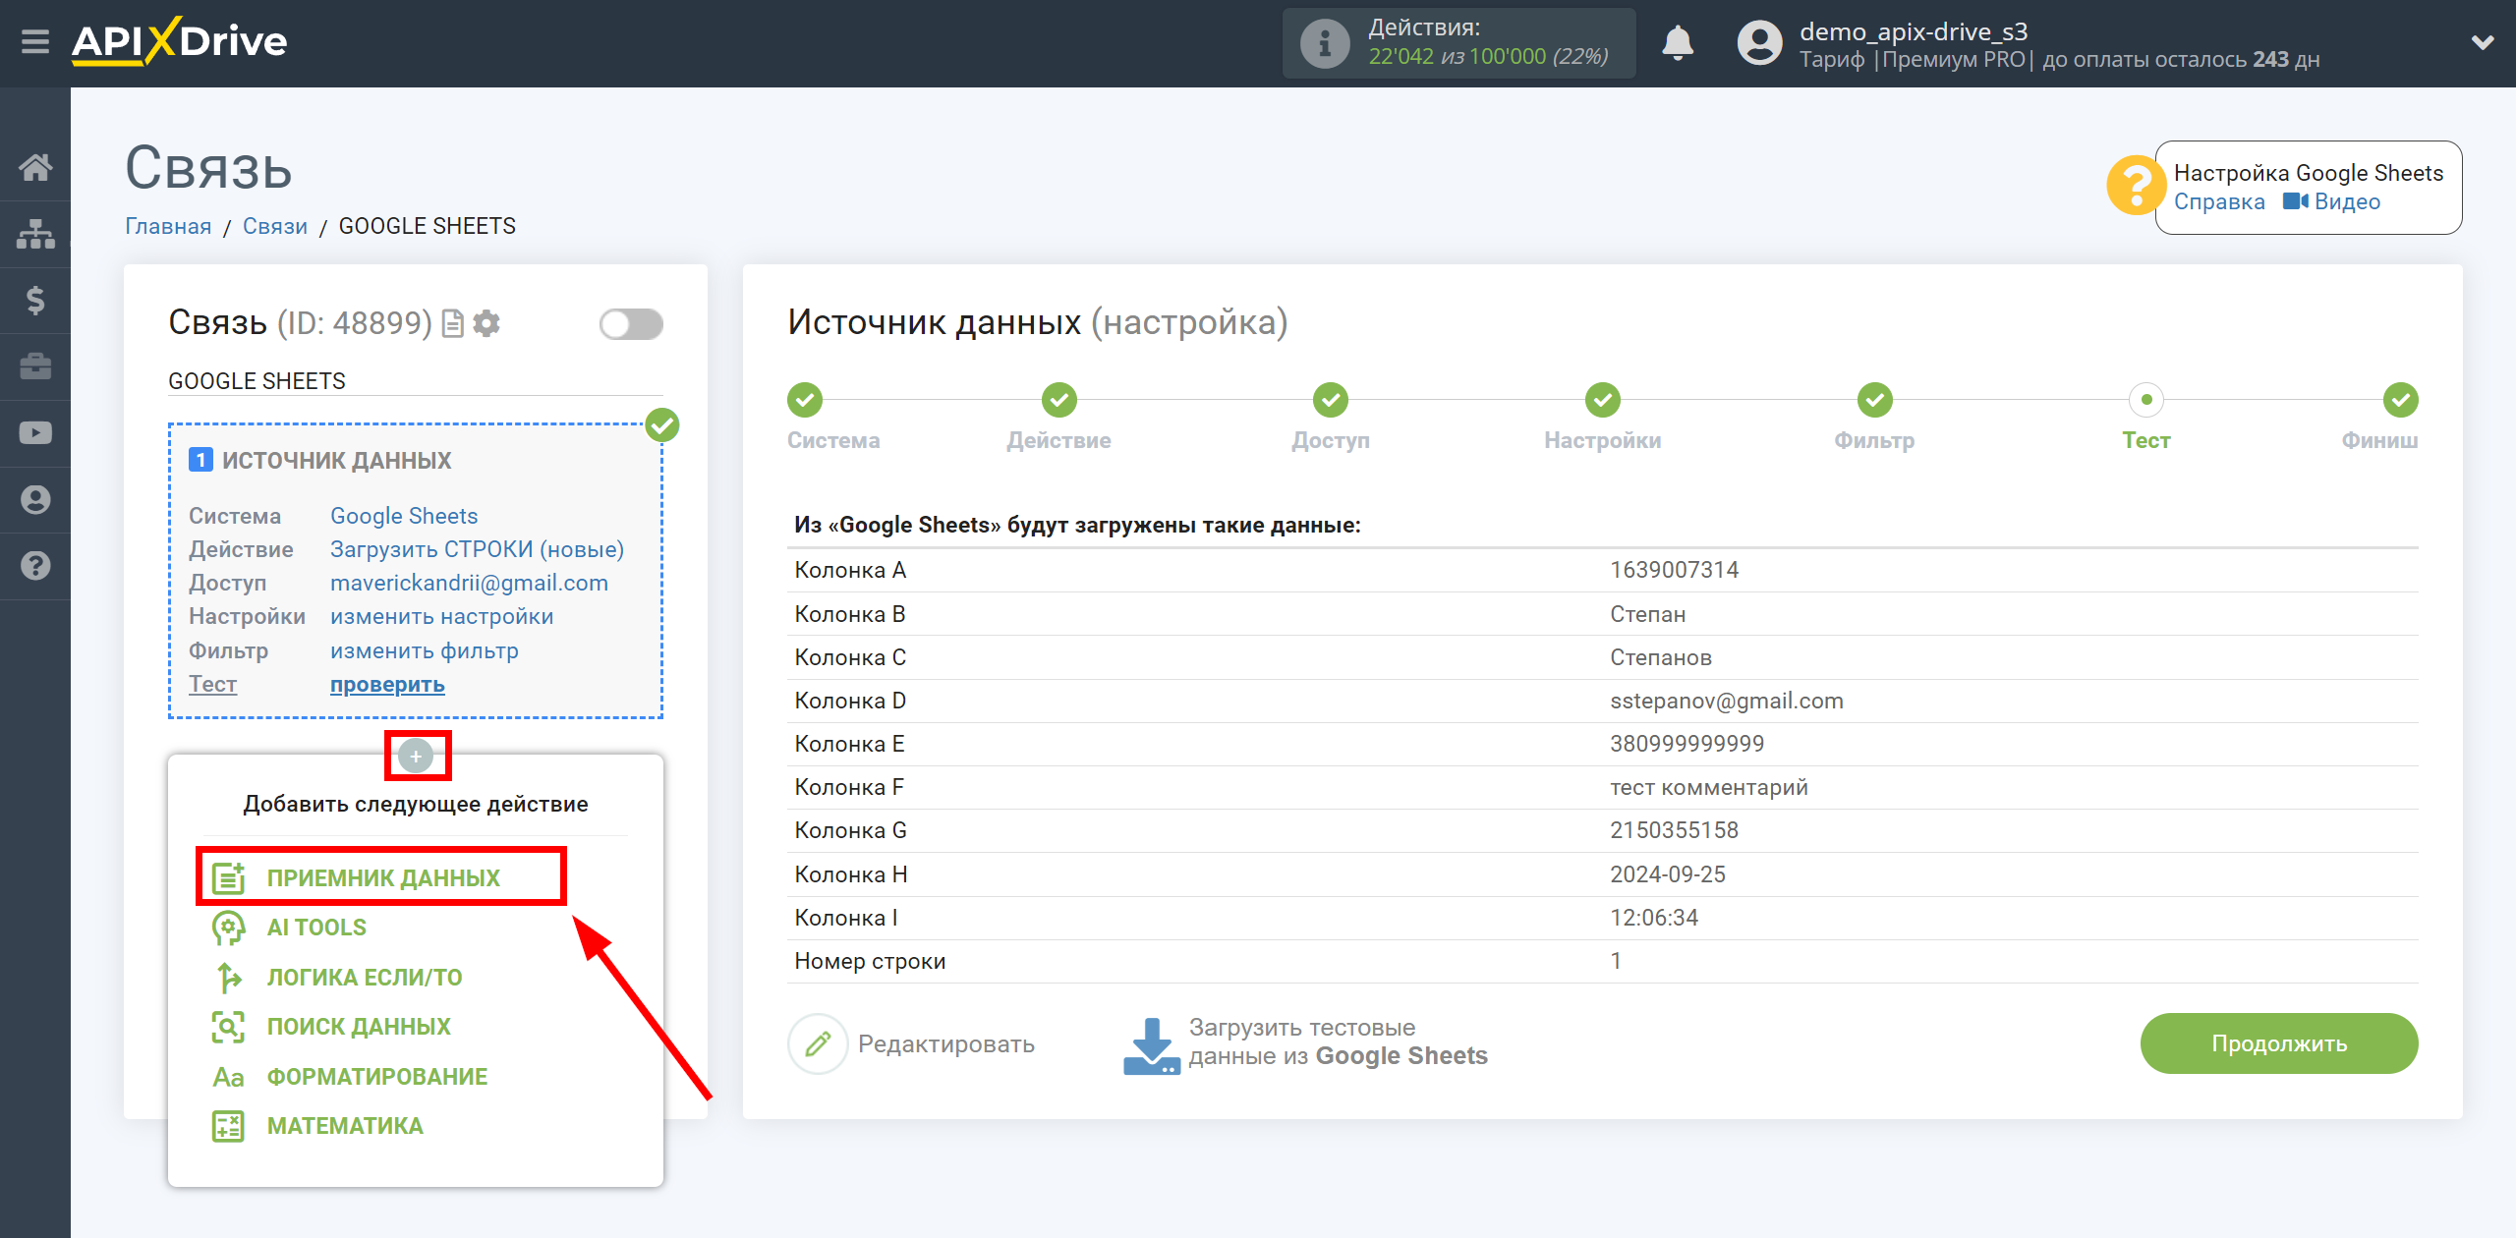Click the Продолжить button
Viewport: 2516px width, 1238px height.
click(x=2279, y=1043)
